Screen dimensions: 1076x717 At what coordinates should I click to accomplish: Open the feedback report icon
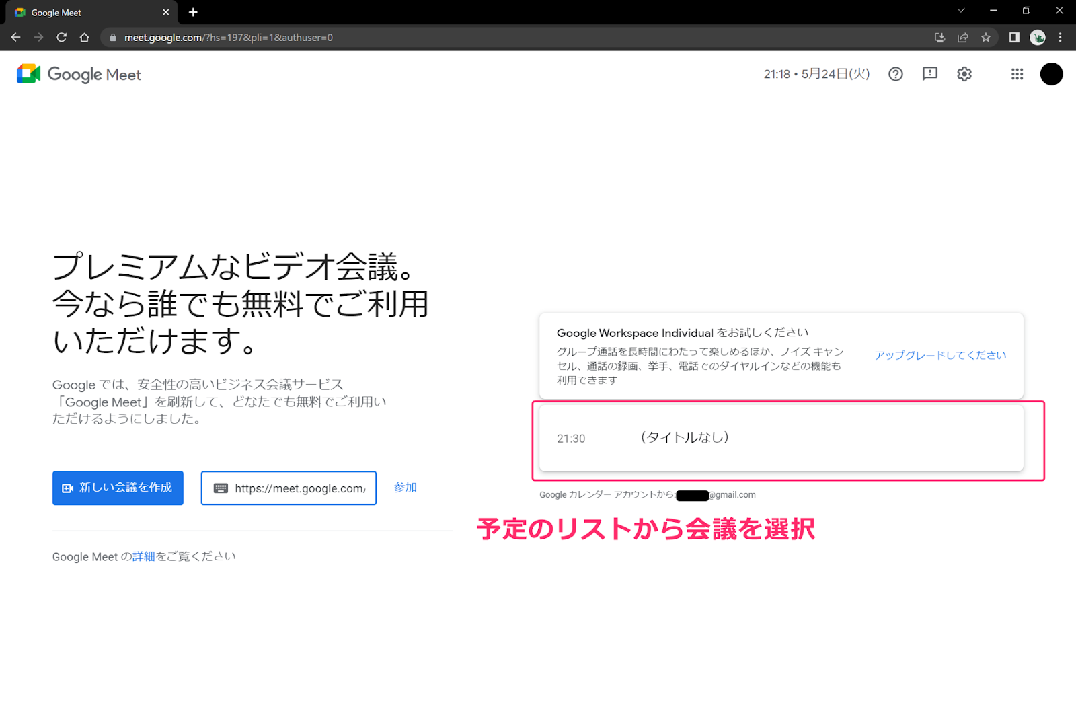pos(930,74)
